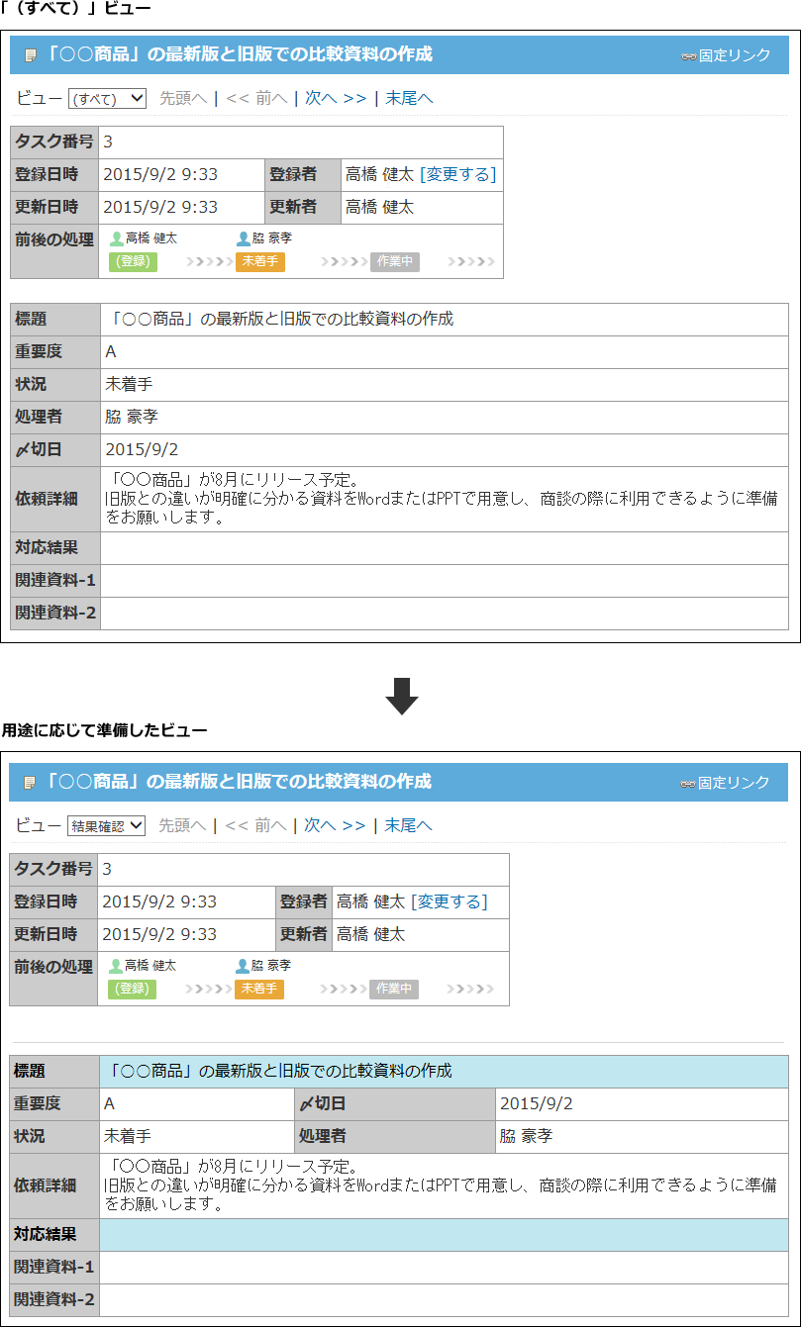
Task: Open the (すべて) view dropdown
Action: point(107,98)
